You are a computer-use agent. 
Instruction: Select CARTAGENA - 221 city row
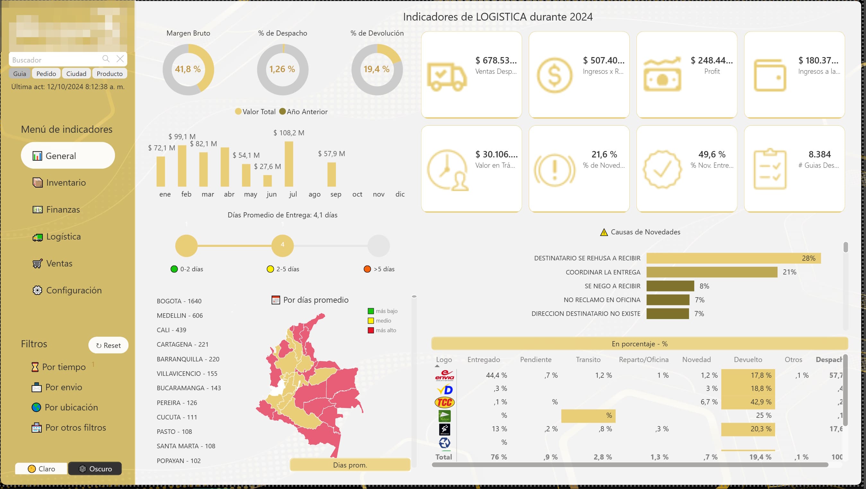pos(182,344)
